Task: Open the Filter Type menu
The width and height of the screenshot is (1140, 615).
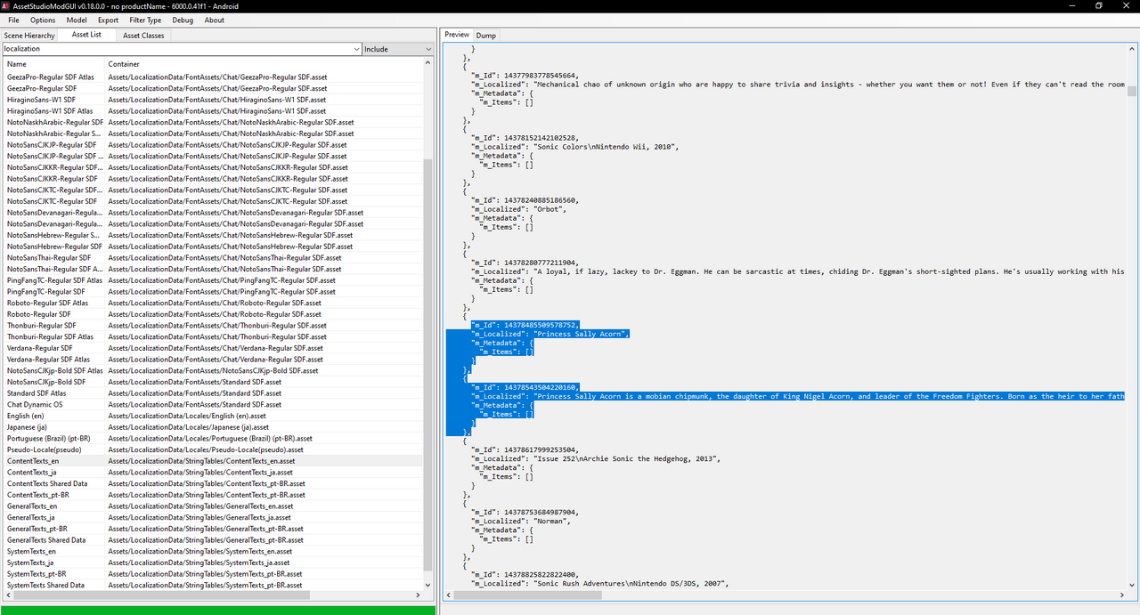Action: tap(145, 20)
